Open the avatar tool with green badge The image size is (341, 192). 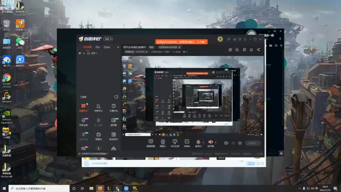[113, 122]
